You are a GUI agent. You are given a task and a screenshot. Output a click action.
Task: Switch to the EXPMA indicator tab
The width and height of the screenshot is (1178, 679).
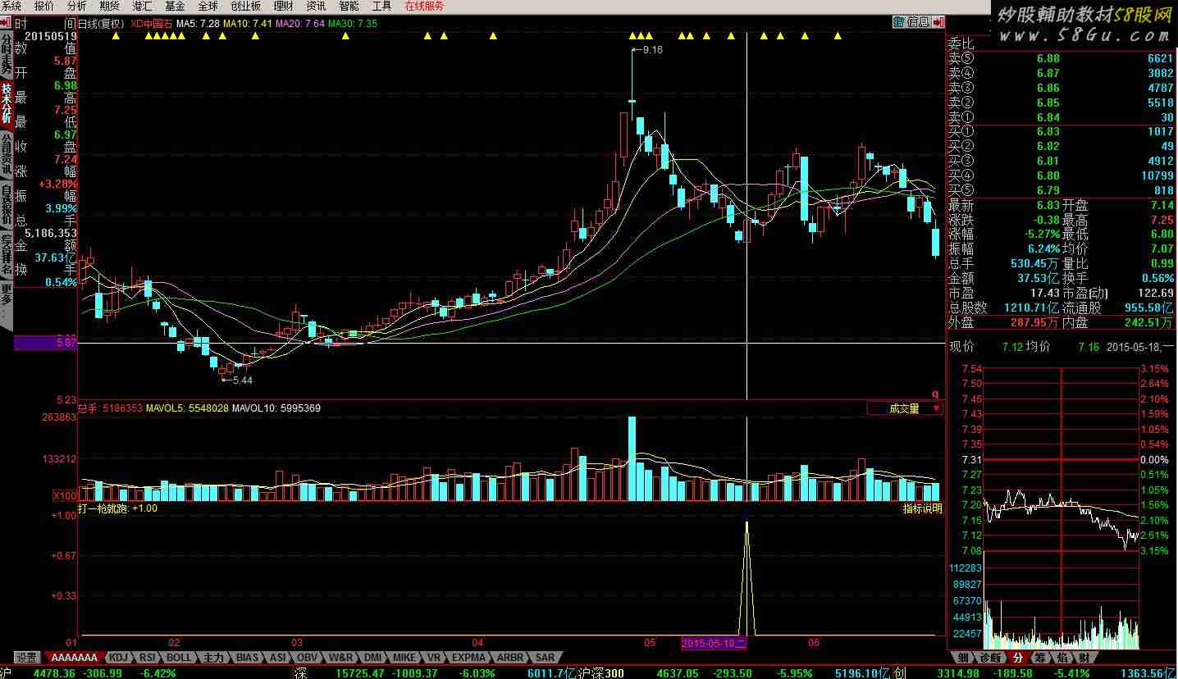(x=468, y=657)
